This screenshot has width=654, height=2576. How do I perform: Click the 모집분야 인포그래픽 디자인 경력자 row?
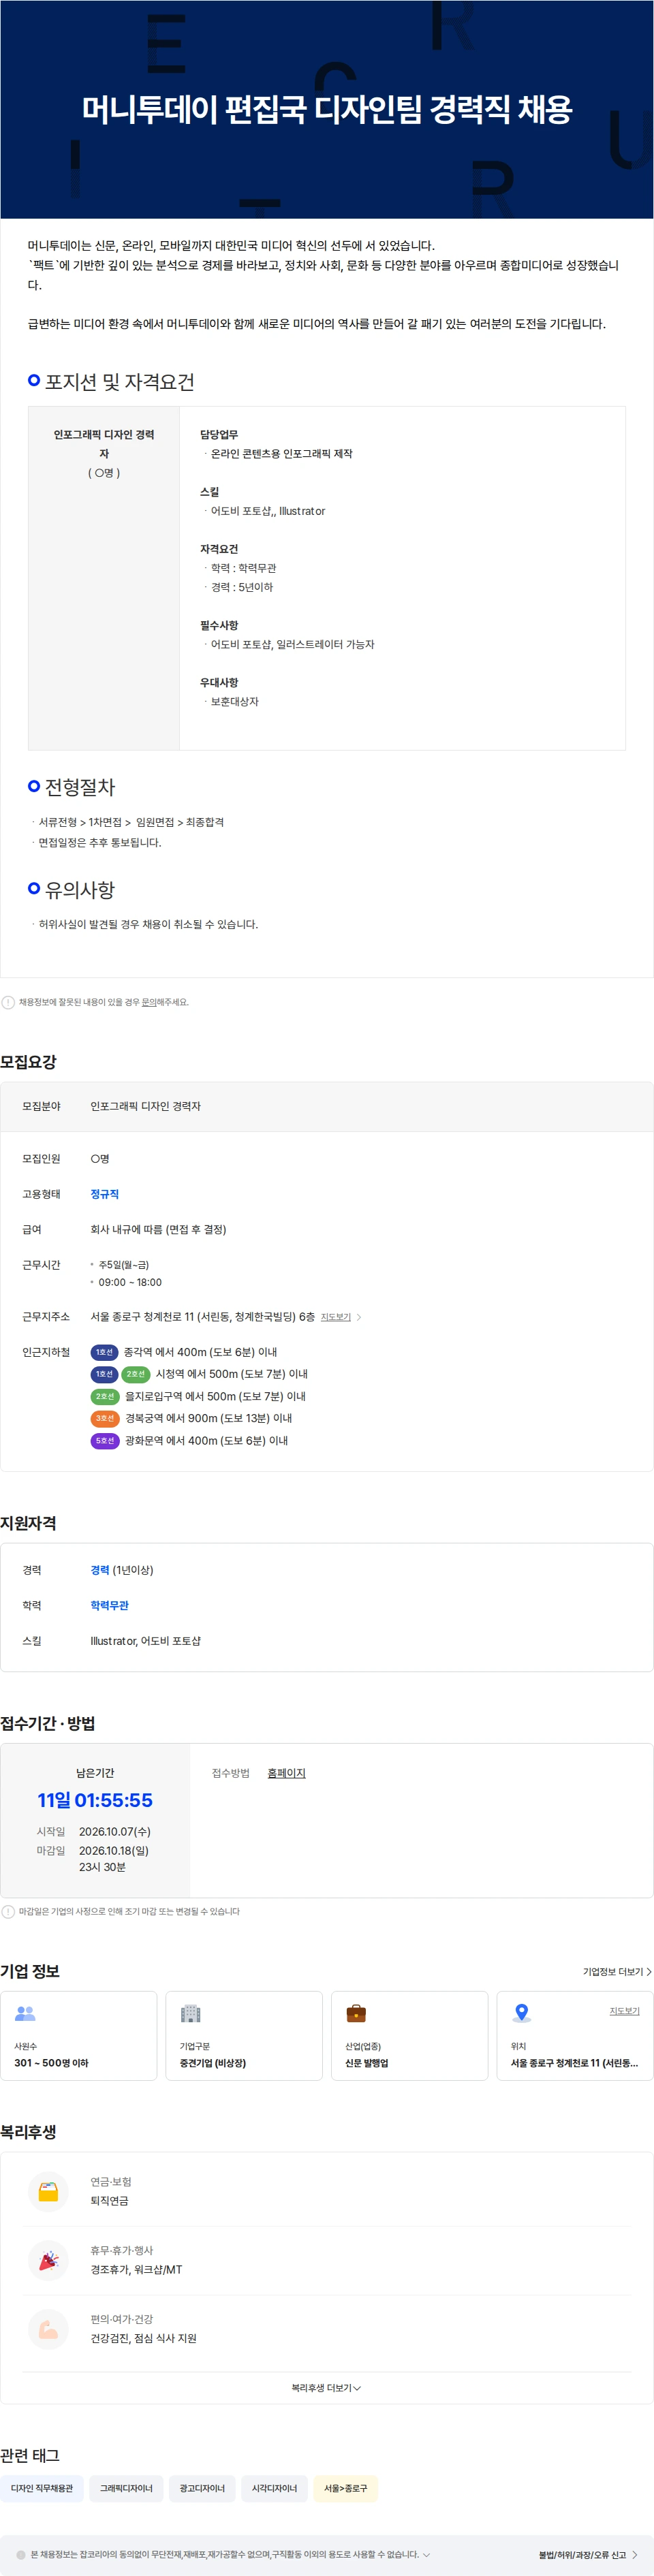(x=326, y=1106)
